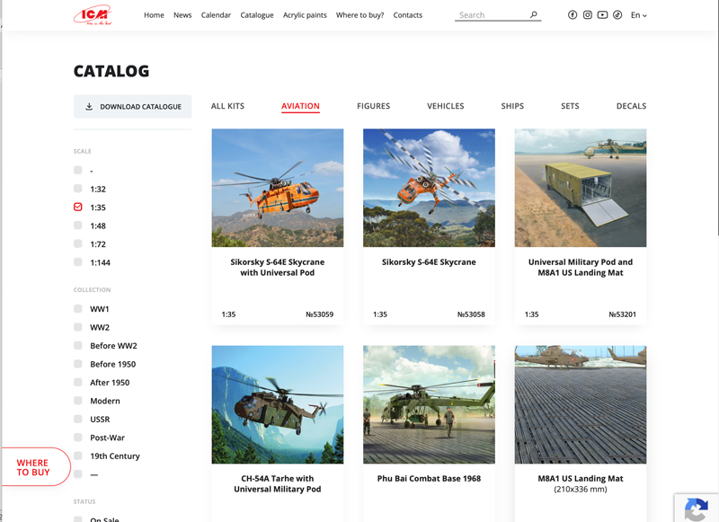Viewport: 719px width, 522px height.
Task: Open the SHIPS category tab
Action: 512,106
